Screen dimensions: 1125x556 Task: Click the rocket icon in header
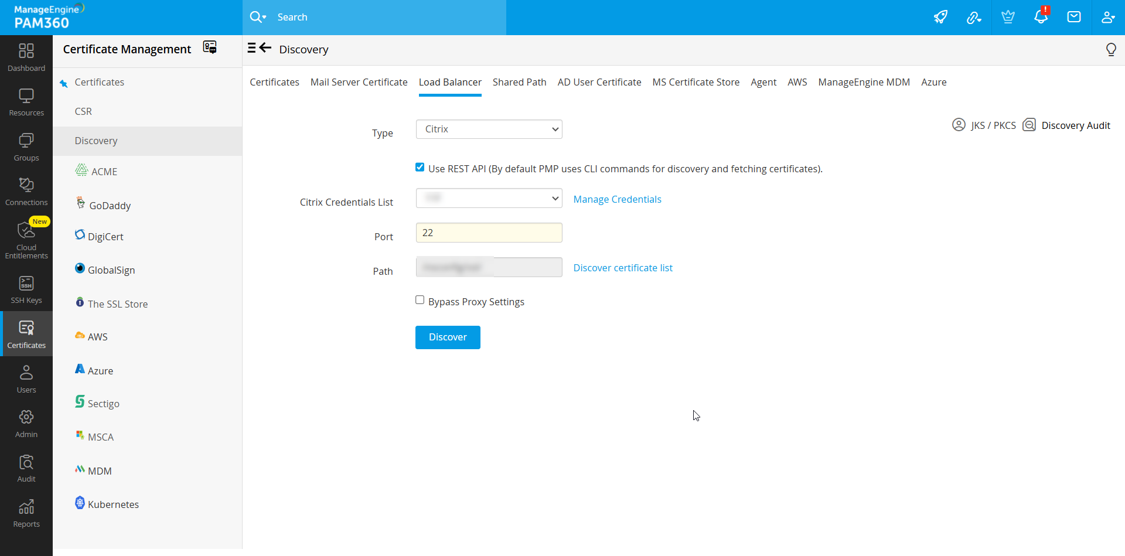[940, 17]
